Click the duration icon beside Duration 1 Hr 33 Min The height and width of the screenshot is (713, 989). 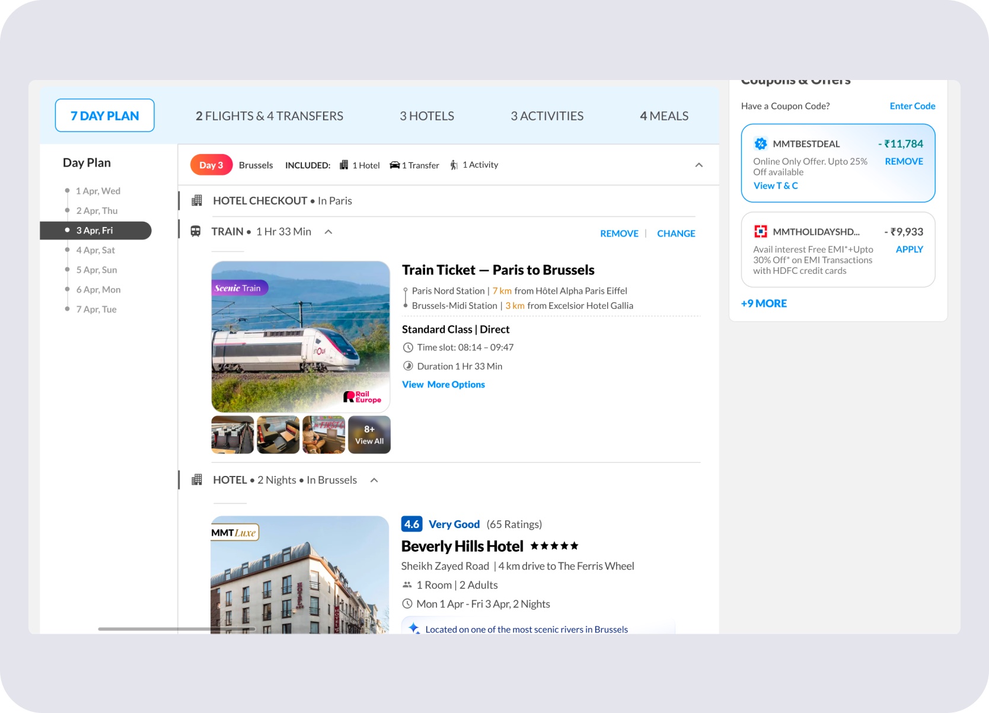pos(408,366)
